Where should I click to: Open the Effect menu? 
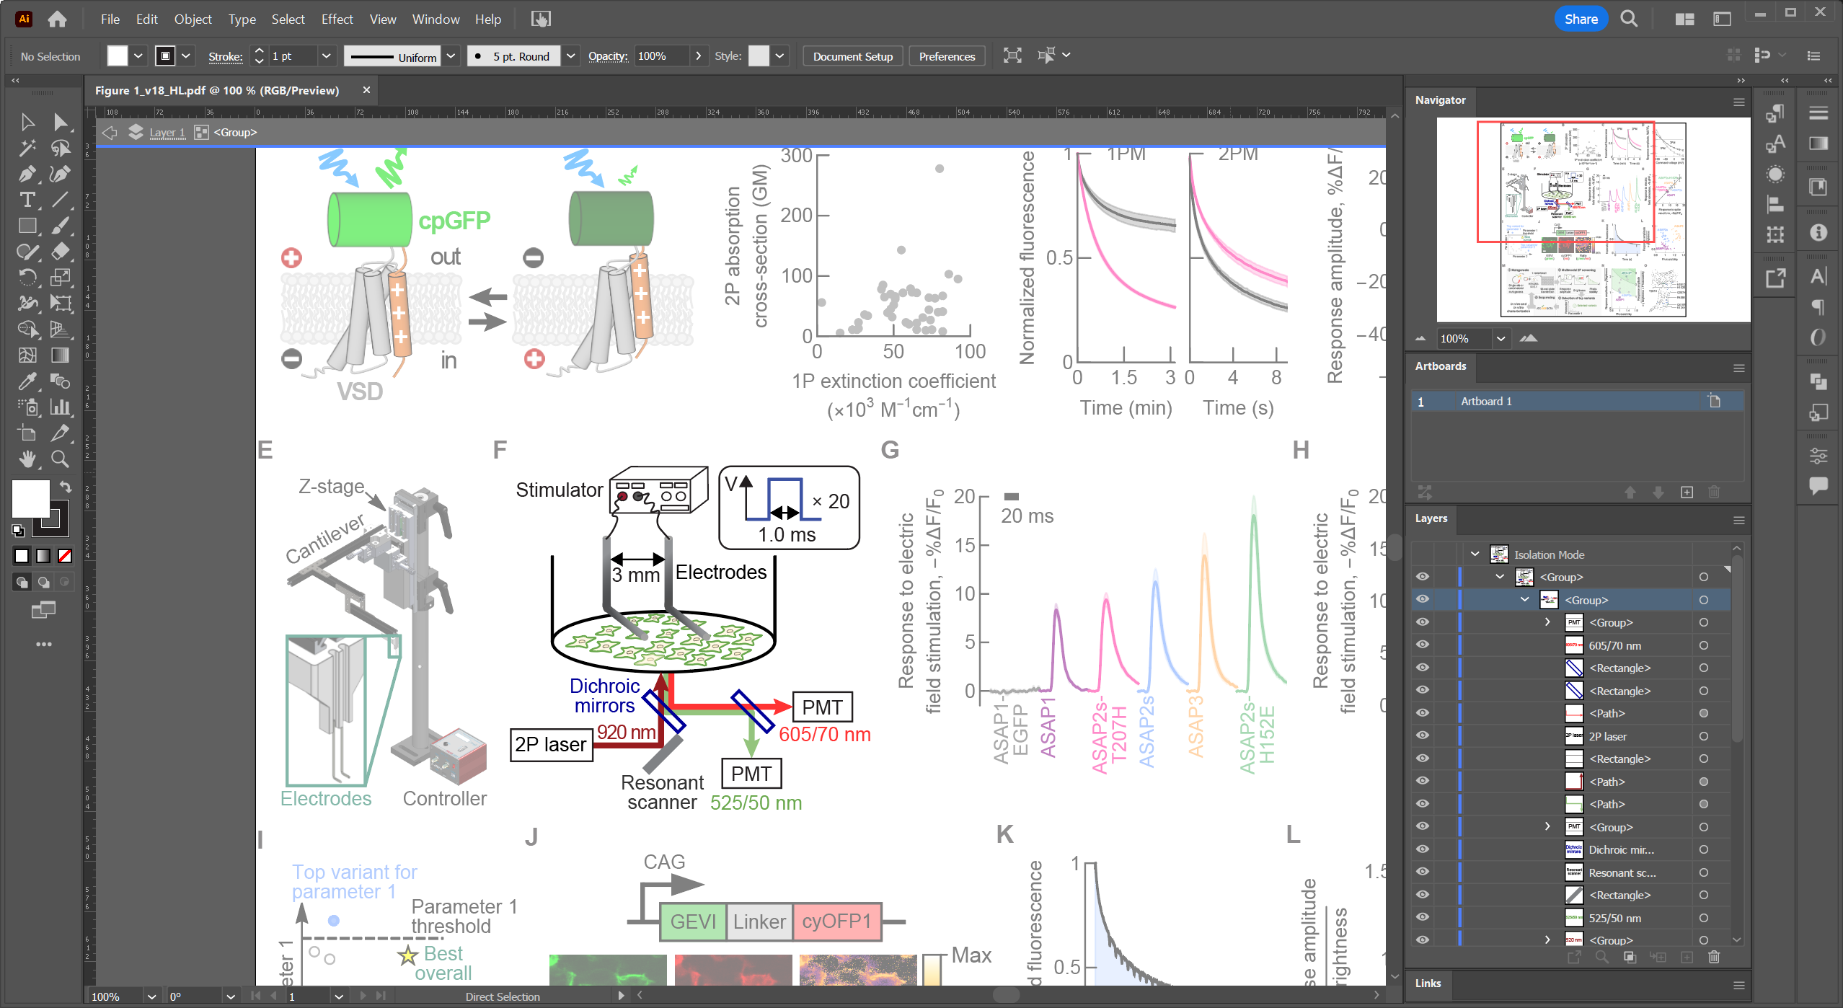click(x=337, y=19)
